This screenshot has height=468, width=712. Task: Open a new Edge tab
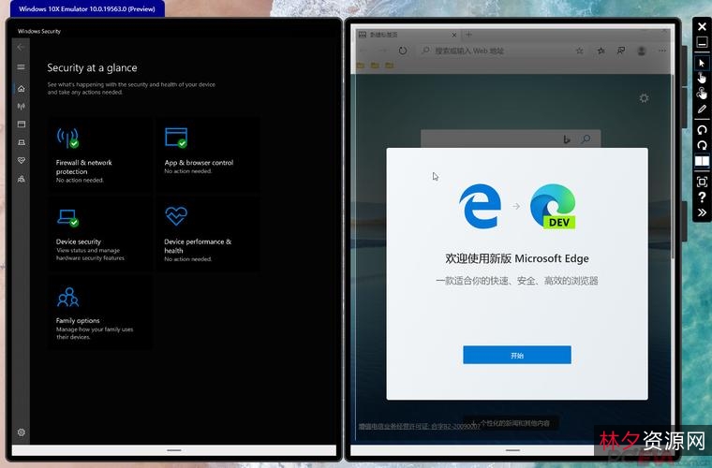click(x=468, y=35)
